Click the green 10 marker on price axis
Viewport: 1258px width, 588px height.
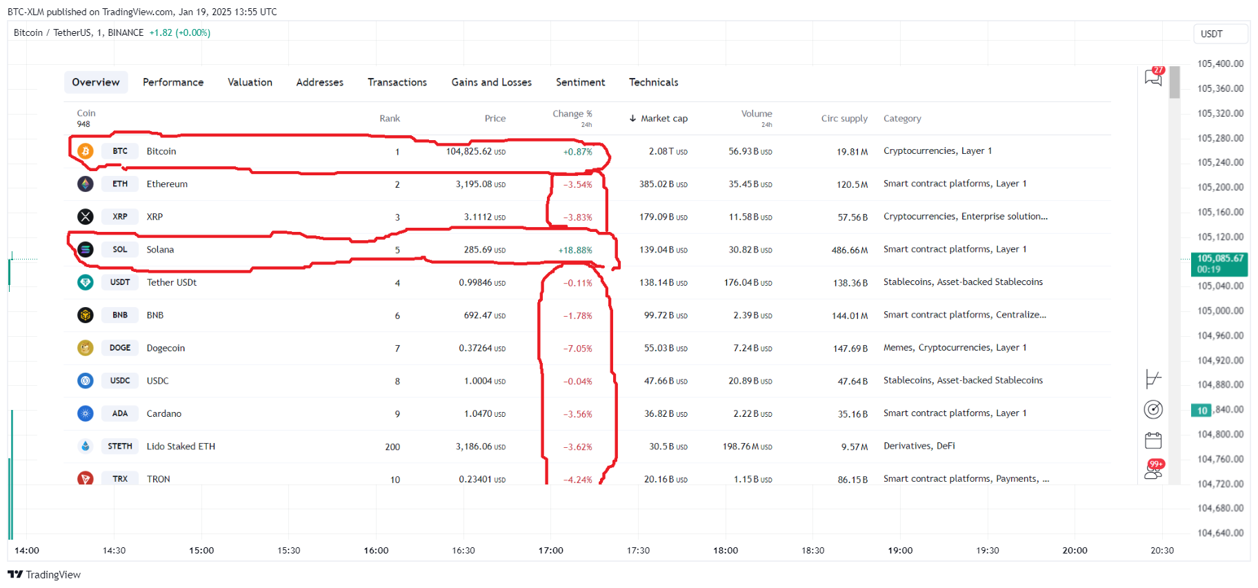tap(1201, 410)
